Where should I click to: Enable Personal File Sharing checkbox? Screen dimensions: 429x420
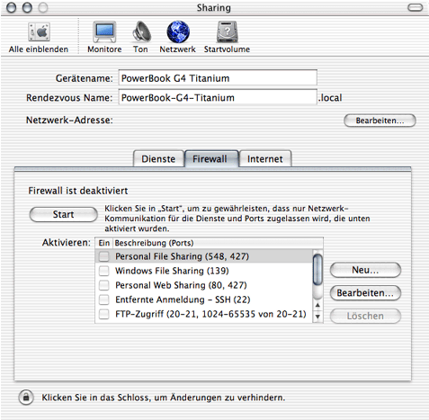[x=104, y=256]
